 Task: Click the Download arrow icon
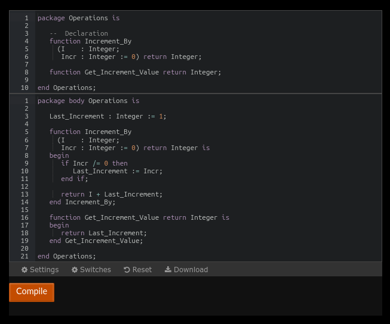[x=168, y=270]
